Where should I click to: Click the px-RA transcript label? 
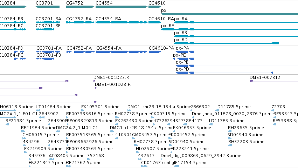181,19
